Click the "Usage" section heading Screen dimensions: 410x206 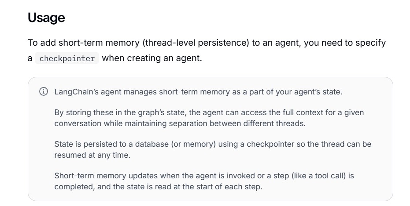[x=46, y=18]
